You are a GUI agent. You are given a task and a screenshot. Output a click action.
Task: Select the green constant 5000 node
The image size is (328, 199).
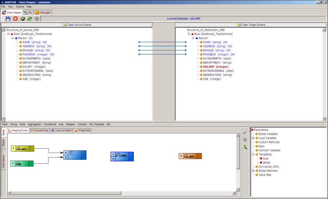point(22,163)
